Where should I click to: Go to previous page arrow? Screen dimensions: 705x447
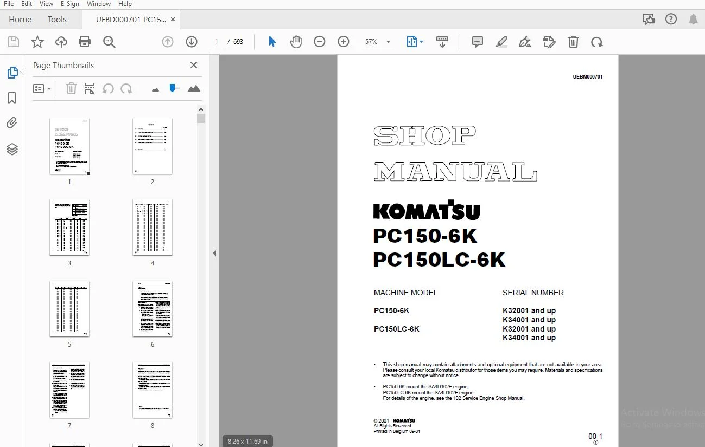[x=168, y=42]
